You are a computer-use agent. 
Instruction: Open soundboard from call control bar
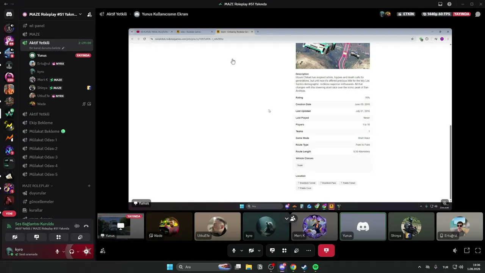coord(296,251)
